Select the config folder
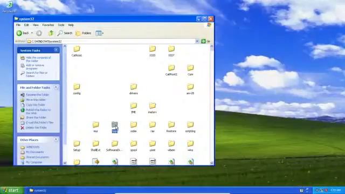This screenshot has width=345, height=194. [x=77, y=89]
